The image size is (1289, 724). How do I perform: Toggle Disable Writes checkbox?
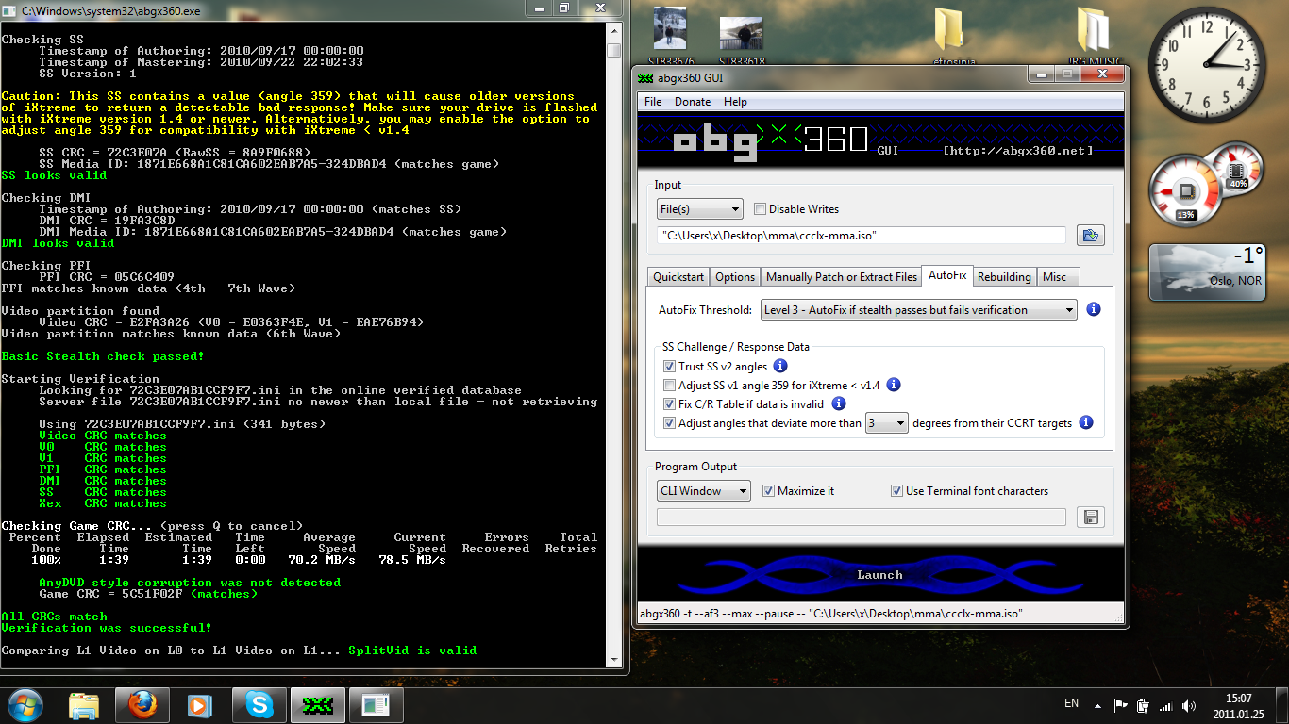(761, 209)
